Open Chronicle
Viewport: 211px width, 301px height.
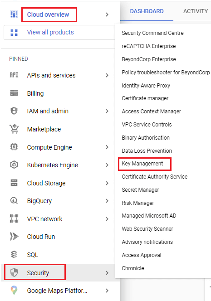(133, 268)
